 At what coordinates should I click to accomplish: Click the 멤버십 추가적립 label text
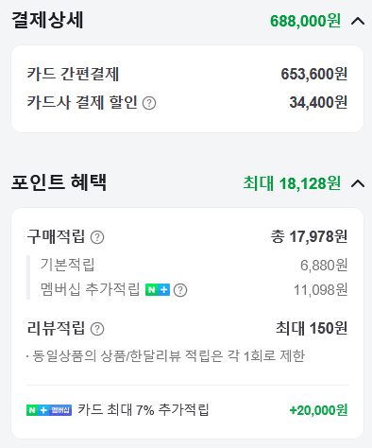pyautogui.click(x=90, y=289)
